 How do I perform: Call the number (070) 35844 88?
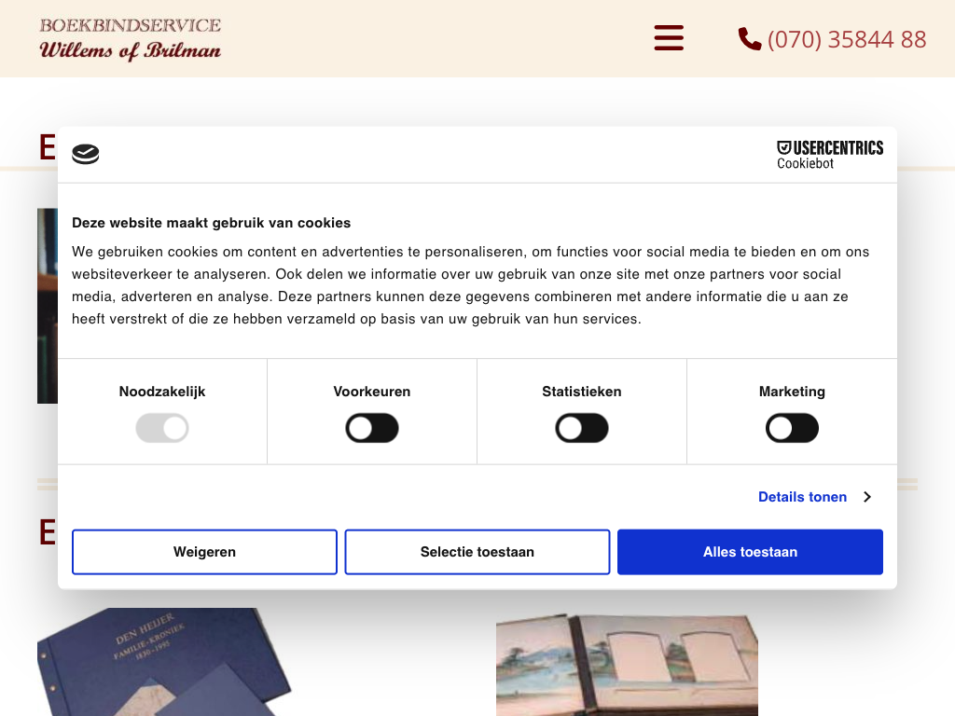coord(847,39)
